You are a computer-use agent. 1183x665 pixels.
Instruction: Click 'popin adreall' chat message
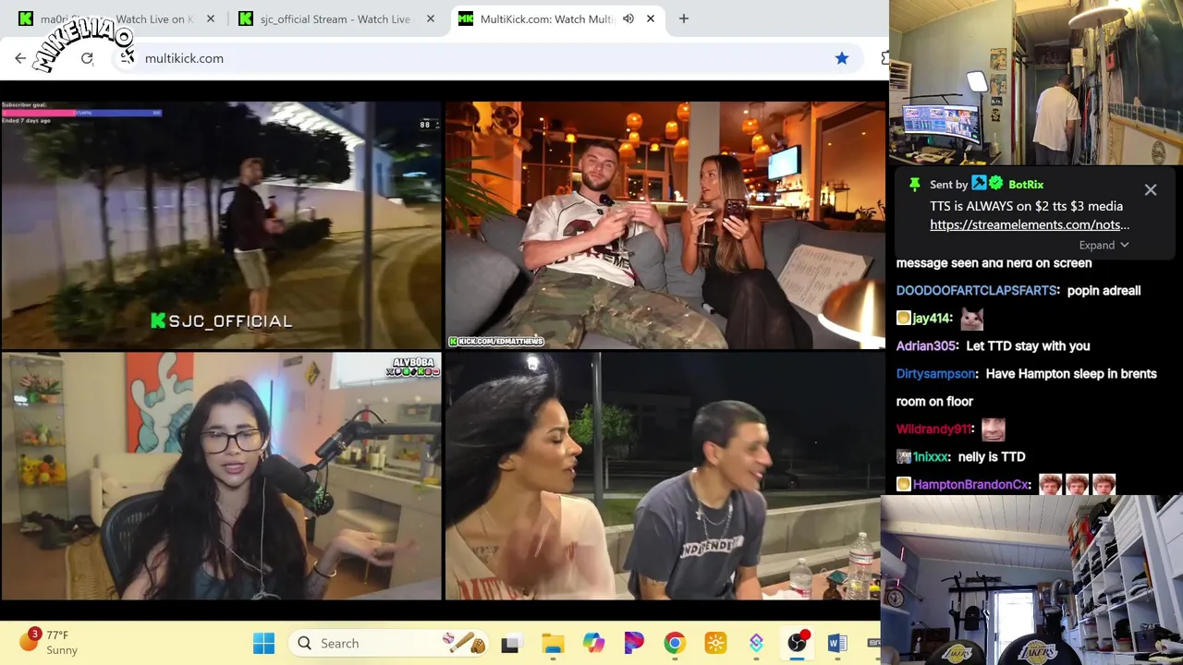1104,291
